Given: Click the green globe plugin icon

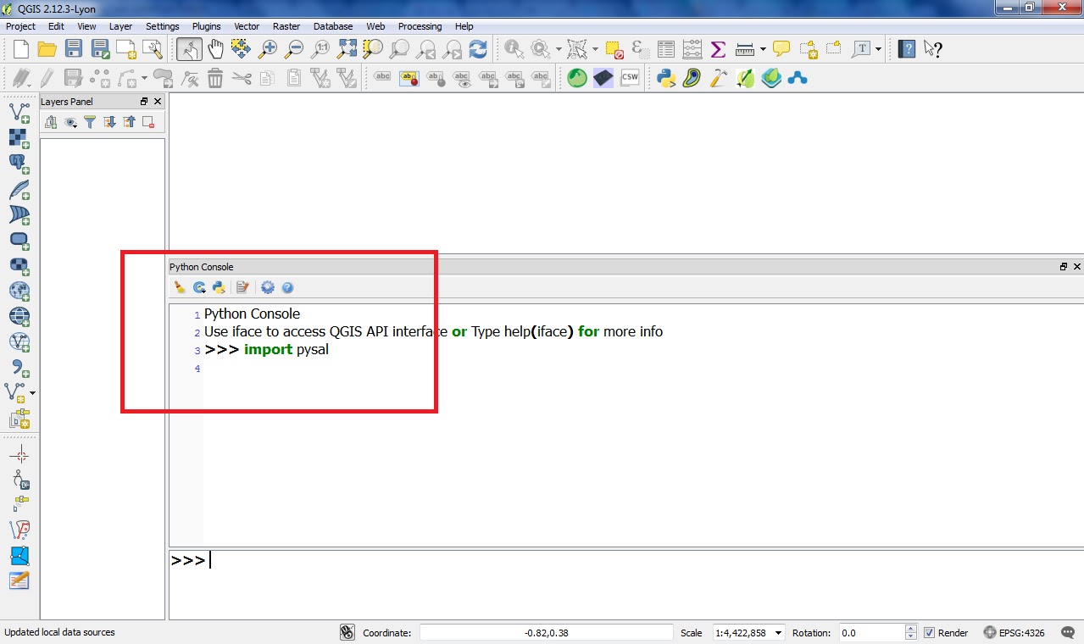Looking at the screenshot, I should [577, 79].
